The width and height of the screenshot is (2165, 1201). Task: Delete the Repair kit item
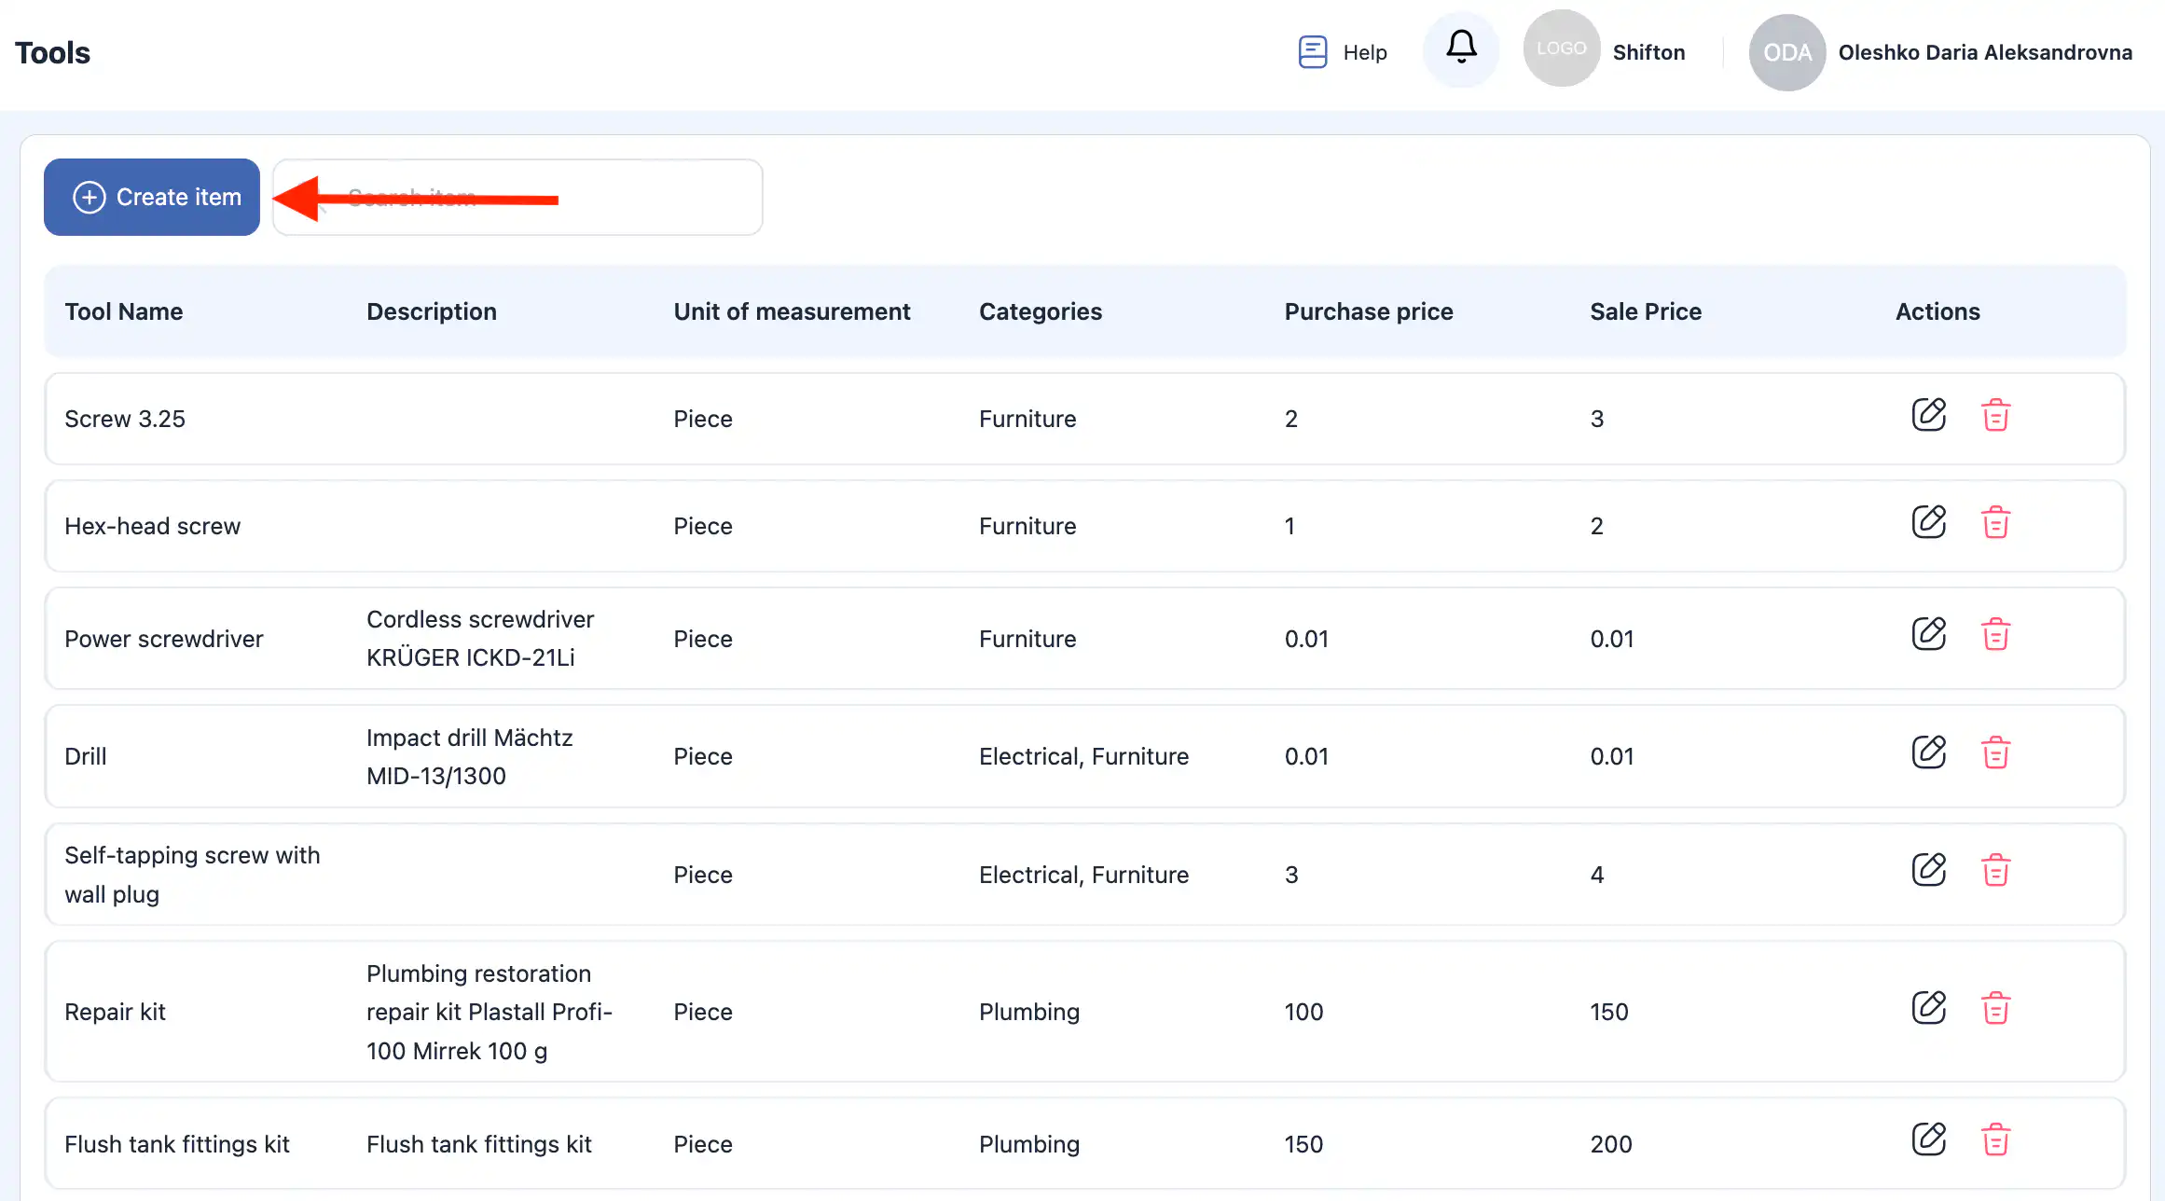point(1995,1008)
